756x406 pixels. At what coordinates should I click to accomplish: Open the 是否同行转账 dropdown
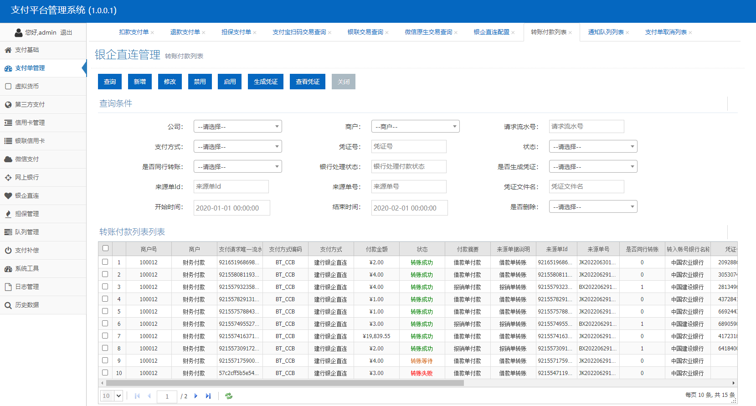[x=238, y=166]
